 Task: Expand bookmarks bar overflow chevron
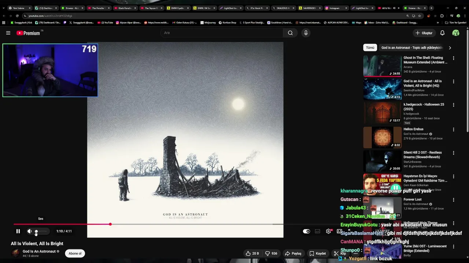pyautogui.click(x=437, y=23)
